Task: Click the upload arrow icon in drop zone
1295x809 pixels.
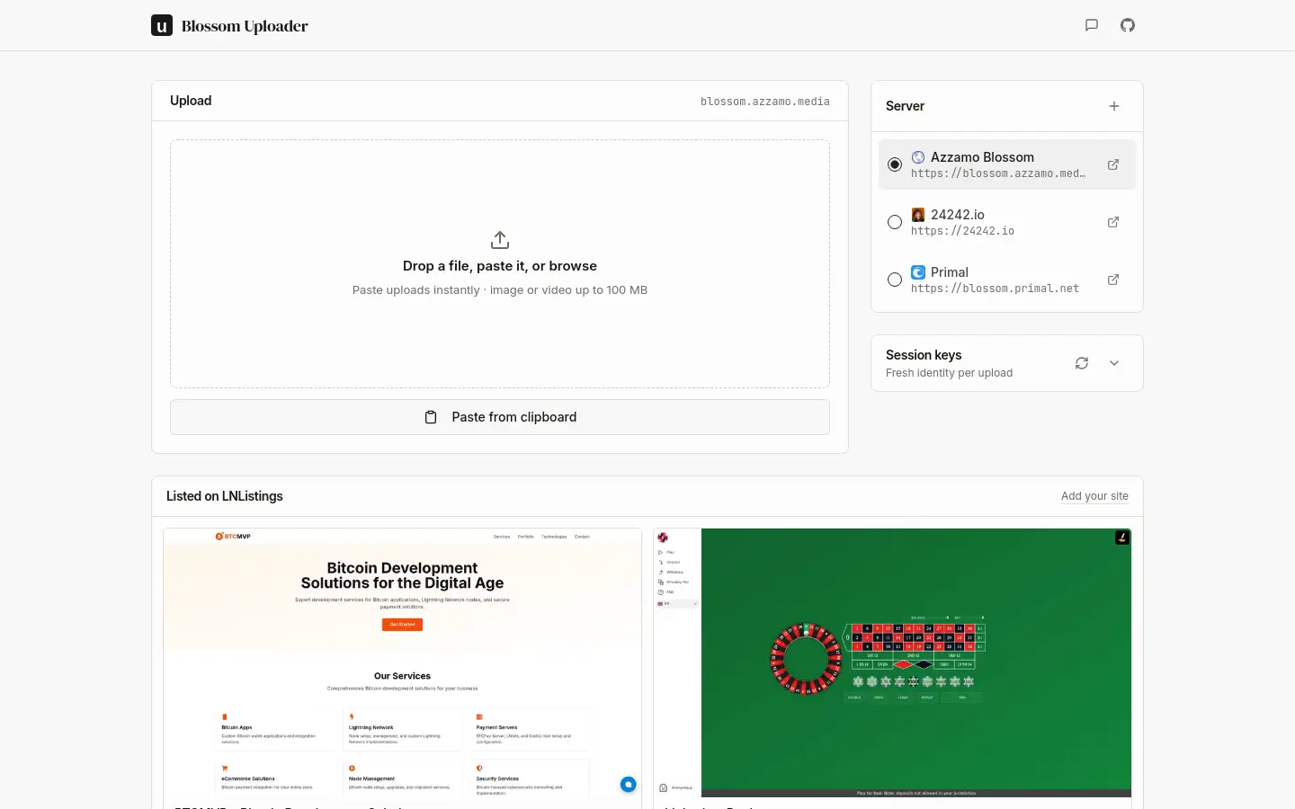Action: [x=500, y=240]
